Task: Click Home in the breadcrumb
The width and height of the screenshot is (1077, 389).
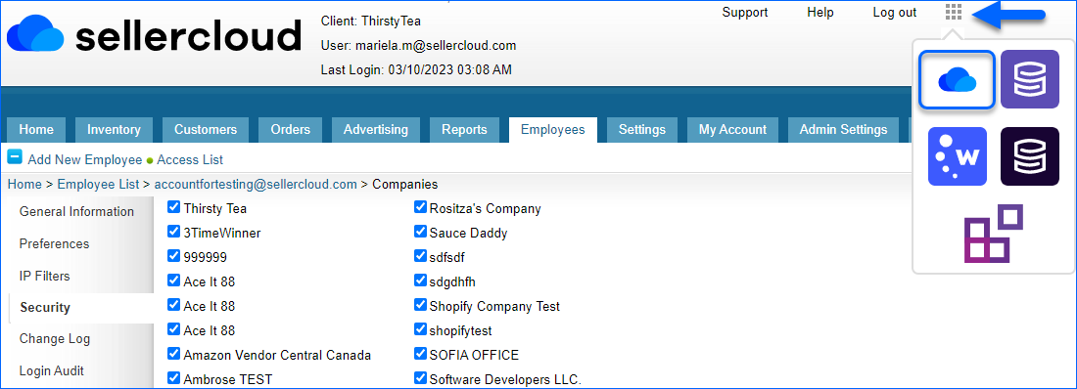Action: pyautogui.click(x=24, y=184)
